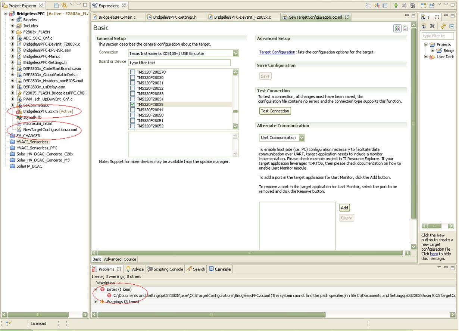
Task: Collapse all in Target Configurations panel
Action: 452,26
